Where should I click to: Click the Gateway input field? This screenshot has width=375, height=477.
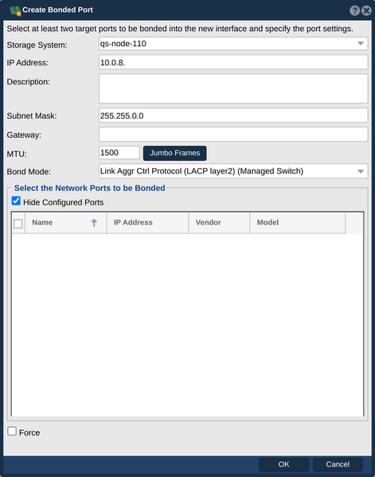tap(233, 135)
